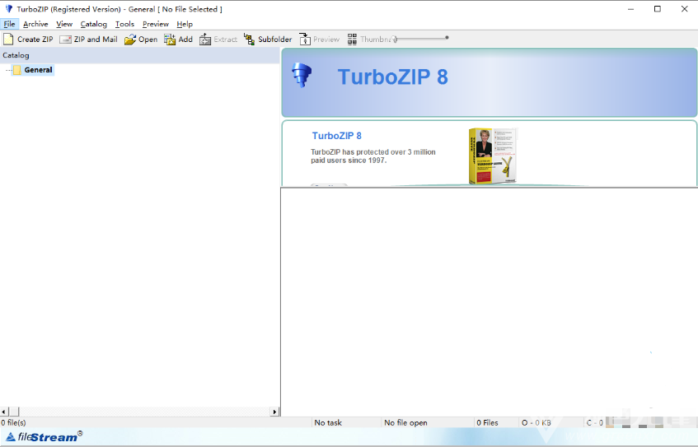698x447 pixels.
Task: Click the TurboZIP 8 heading link
Action: coord(336,136)
